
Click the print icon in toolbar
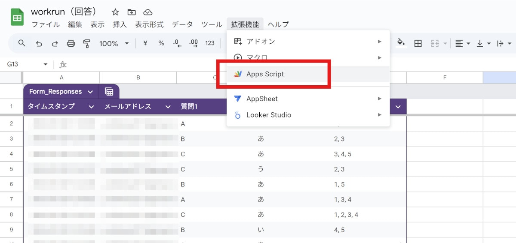[71, 43]
